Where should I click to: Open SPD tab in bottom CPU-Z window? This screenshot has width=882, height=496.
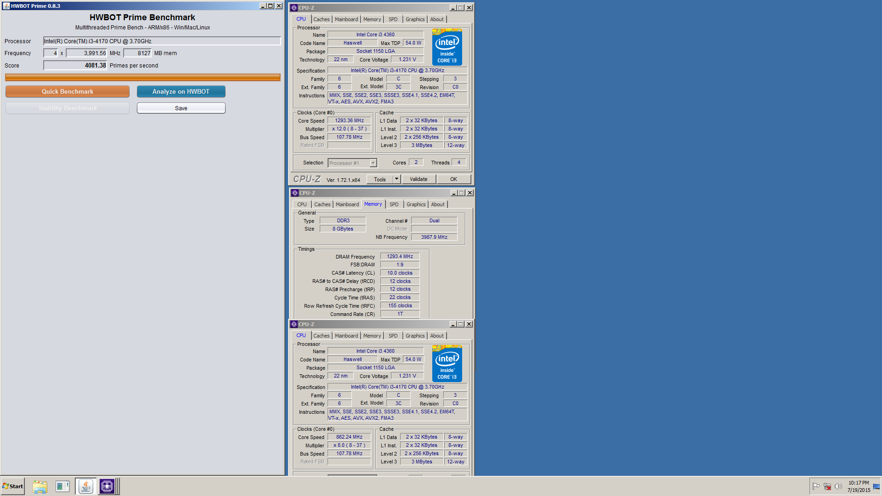click(393, 336)
